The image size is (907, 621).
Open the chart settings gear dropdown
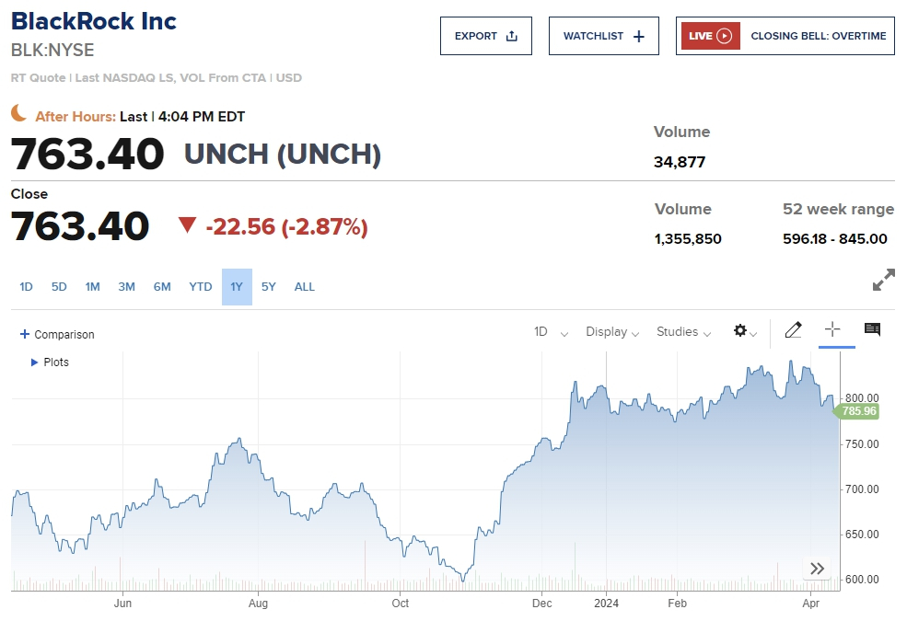click(744, 331)
